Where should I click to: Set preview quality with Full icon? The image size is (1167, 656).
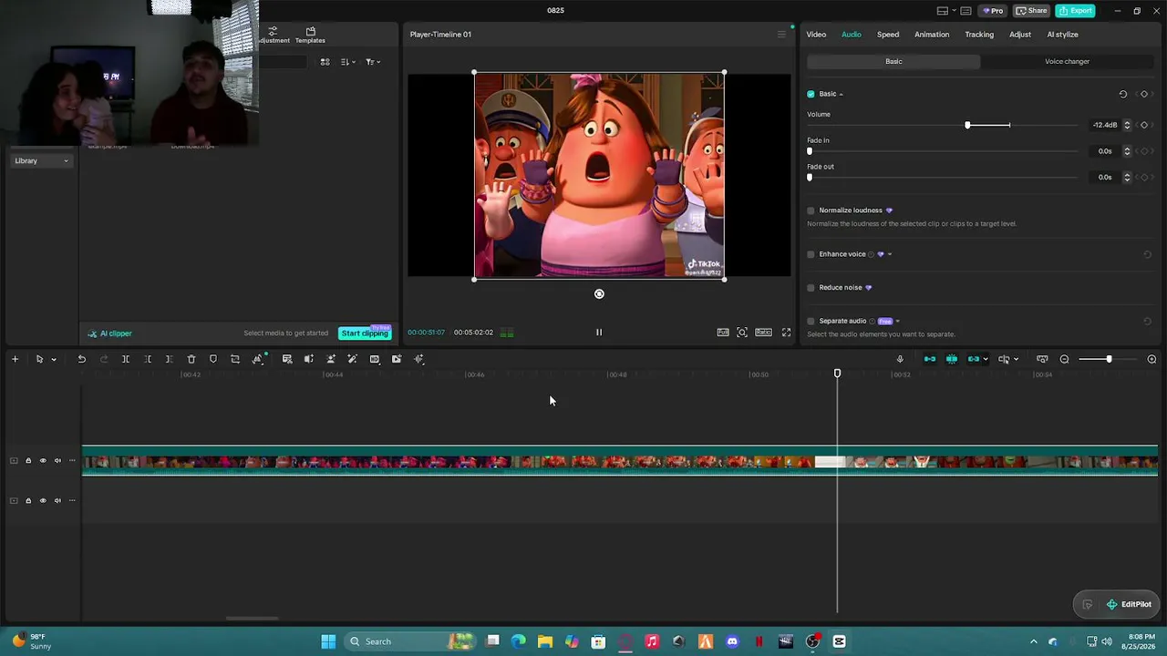pyautogui.click(x=723, y=333)
